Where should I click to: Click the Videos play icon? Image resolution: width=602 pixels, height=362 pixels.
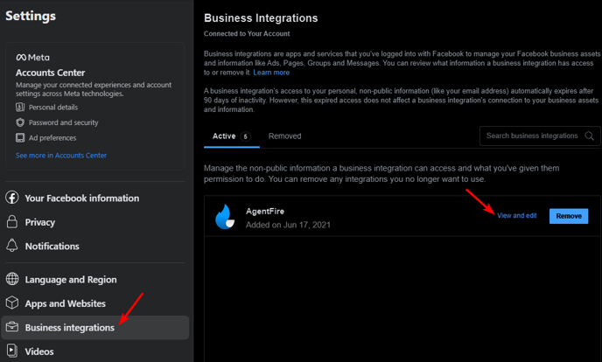point(12,351)
